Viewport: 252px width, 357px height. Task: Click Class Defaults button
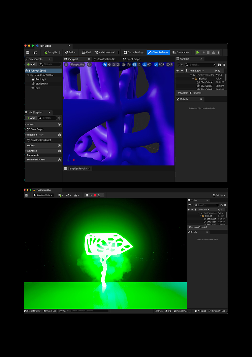coord(158,52)
